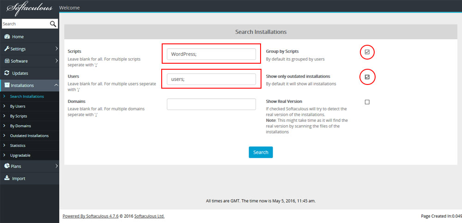This screenshot has width=462, height=223.
Task: Click the All times are GMT text
Action: coord(261,201)
